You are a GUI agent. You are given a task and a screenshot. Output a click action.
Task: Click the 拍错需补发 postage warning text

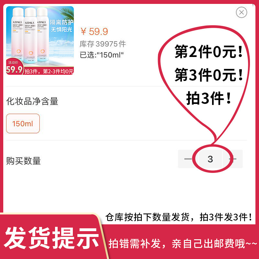pyautogui.click(x=183, y=244)
